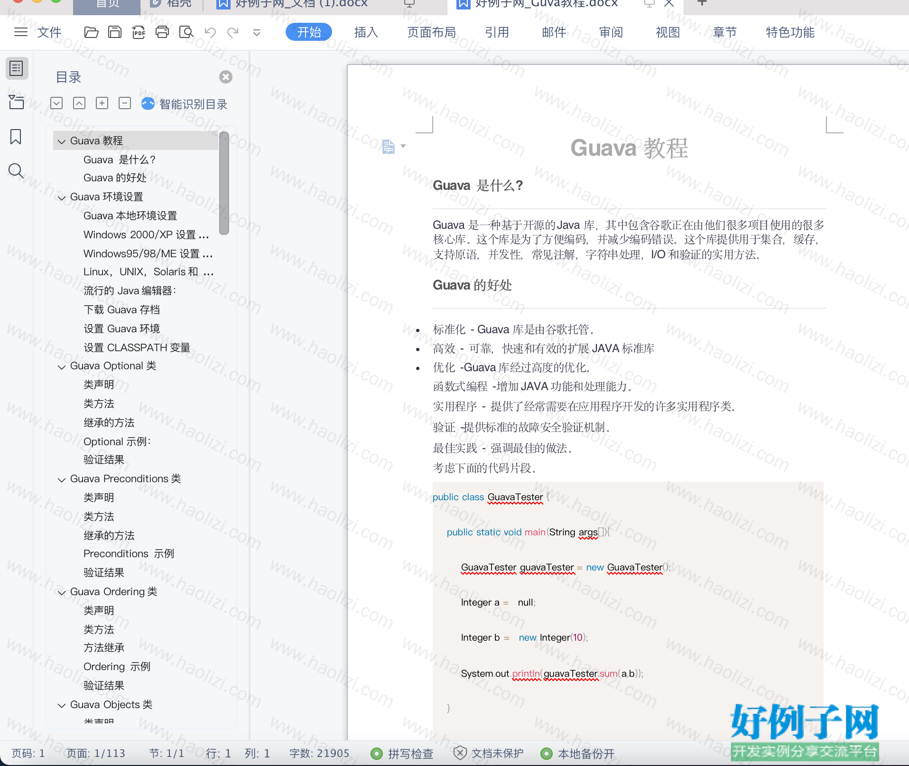
Task: Select 流行的 Java 编辑器 outline entry
Action: (130, 290)
